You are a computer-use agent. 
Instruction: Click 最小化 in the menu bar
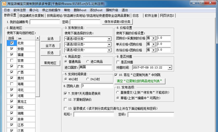point(34,10)
